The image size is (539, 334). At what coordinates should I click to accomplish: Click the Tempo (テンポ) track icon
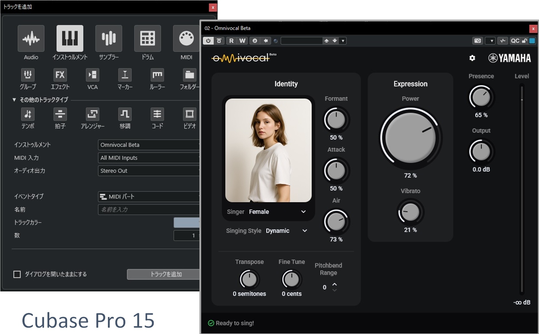28,114
